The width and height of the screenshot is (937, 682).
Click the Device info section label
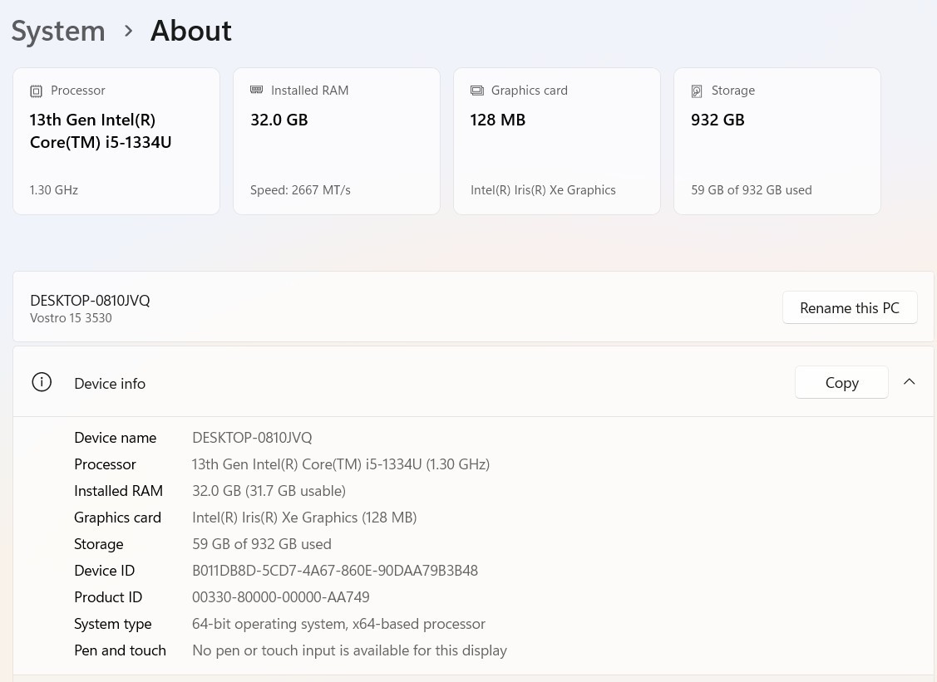110,384
